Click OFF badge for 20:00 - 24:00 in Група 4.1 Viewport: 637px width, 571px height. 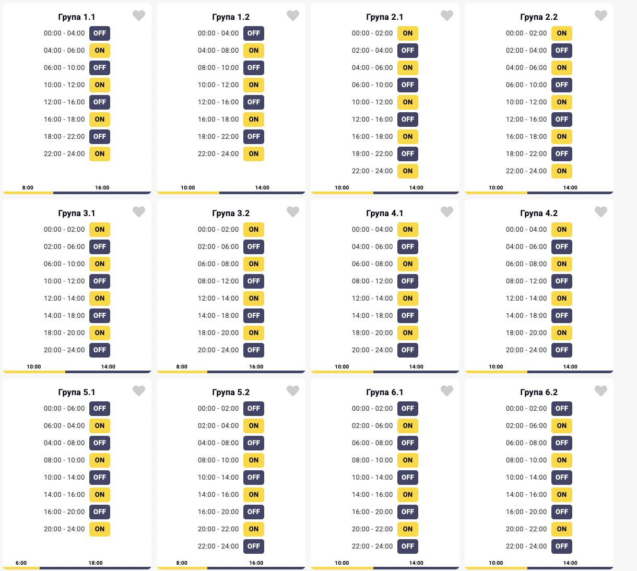pos(408,350)
